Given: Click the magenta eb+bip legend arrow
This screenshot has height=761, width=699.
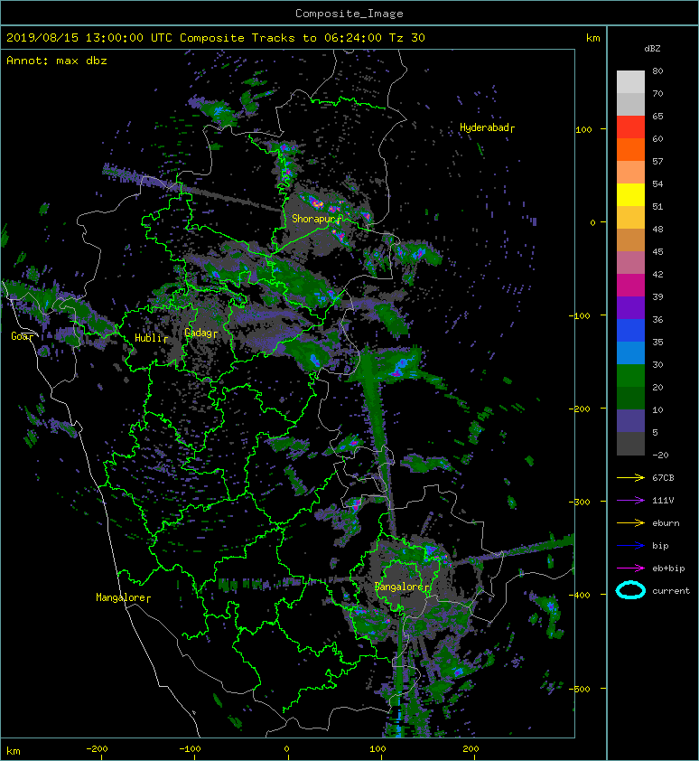Looking at the screenshot, I should [630, 568].
